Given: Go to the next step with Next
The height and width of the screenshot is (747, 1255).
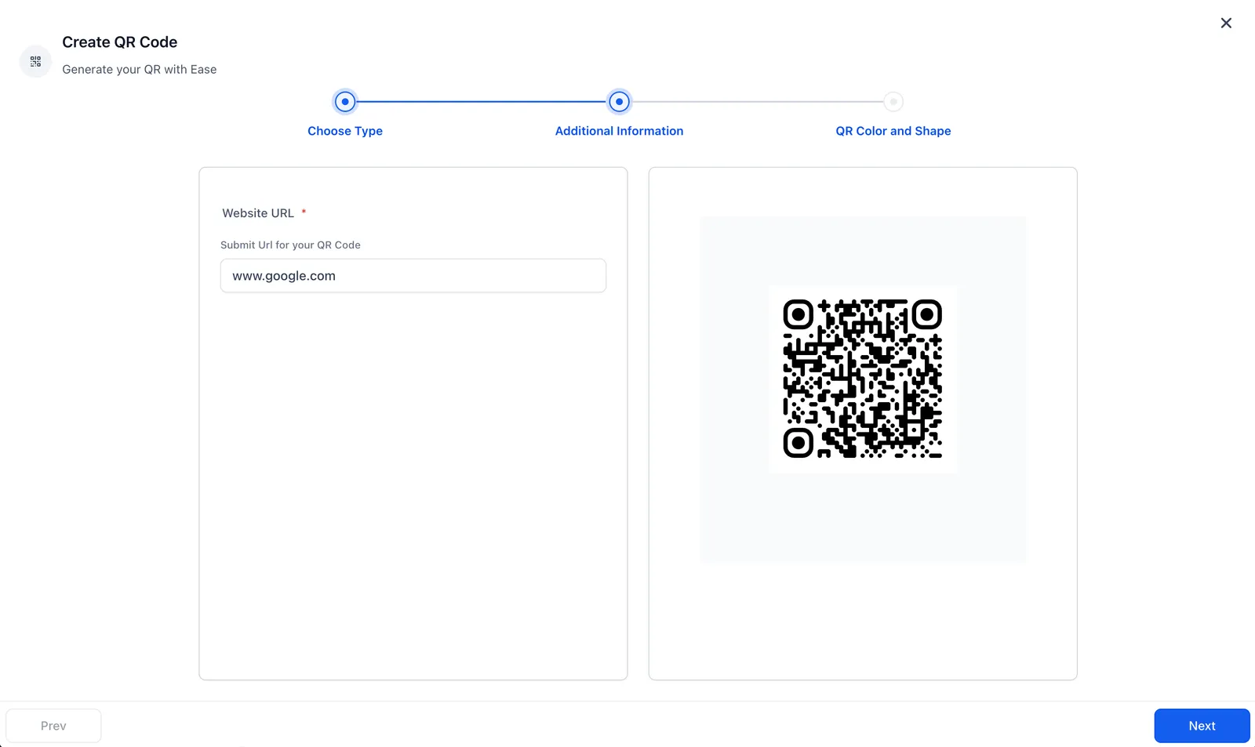Looking at the screenshot, I should (x=1202, y=726).
